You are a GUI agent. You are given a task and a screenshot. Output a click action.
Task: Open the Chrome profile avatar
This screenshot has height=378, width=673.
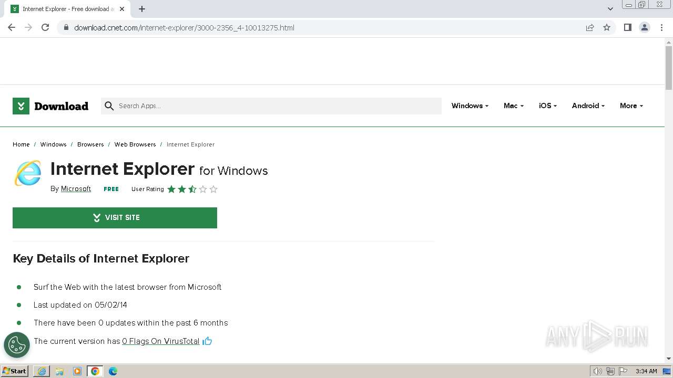coord(644,27)
